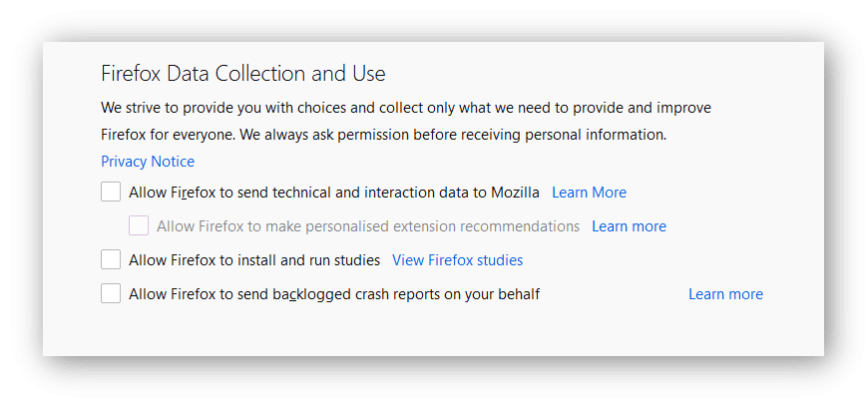Screen dimensions: 868x399
Task: Open Learn more for extension recommendations
Action: (629, 226)
